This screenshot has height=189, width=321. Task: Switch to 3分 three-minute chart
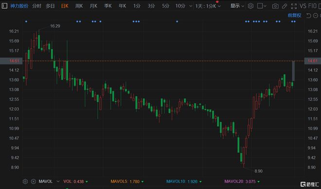click(x=151, y=6)
